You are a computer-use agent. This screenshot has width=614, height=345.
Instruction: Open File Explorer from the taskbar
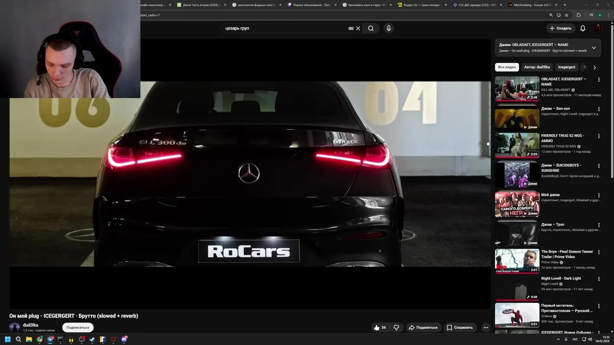pos(29,339)
